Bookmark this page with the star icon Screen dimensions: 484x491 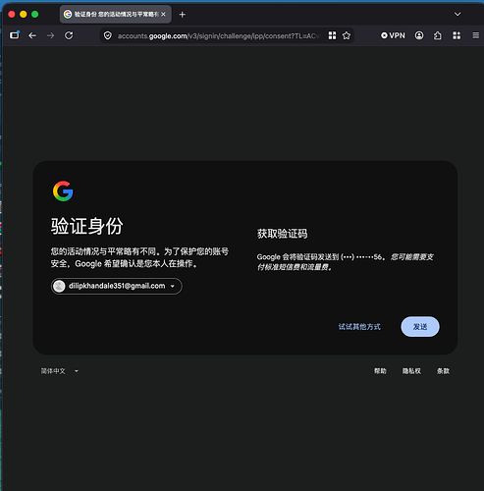click(x=347, y=35)
